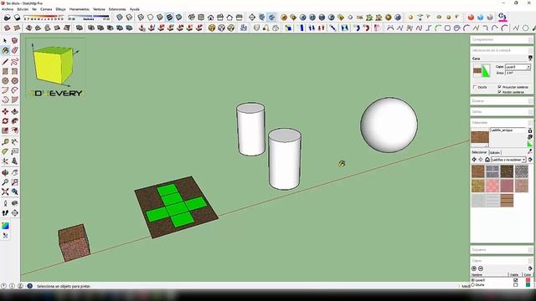Open the Edición menu
The image size is (536, 301).
[x=23, y=9]
